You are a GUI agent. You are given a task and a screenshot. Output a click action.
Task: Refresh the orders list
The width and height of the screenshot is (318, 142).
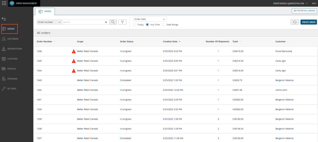tap(294, 22)
